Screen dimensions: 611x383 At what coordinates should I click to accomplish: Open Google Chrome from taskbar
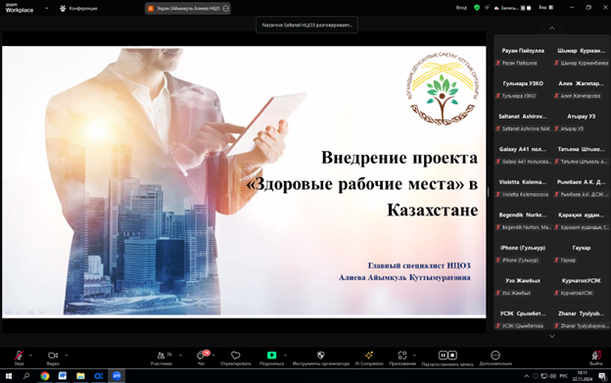pos(45,376)
